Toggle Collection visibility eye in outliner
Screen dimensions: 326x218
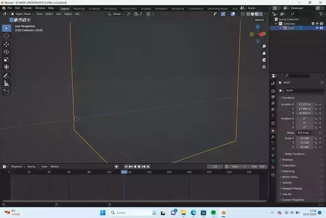tap(317, 24)
